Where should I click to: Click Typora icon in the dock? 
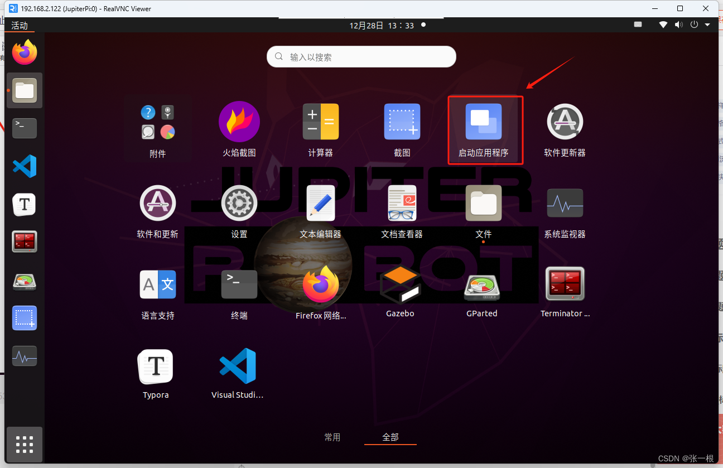(25, 204)
